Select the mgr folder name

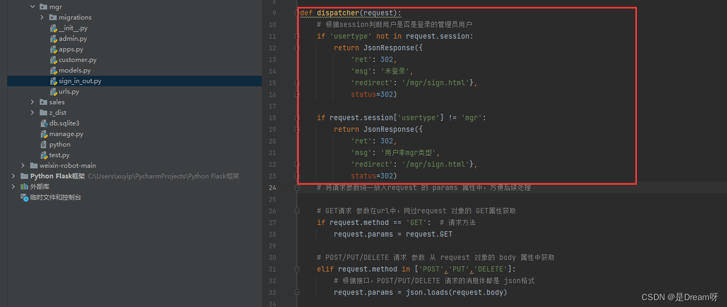tap(56, 7)
